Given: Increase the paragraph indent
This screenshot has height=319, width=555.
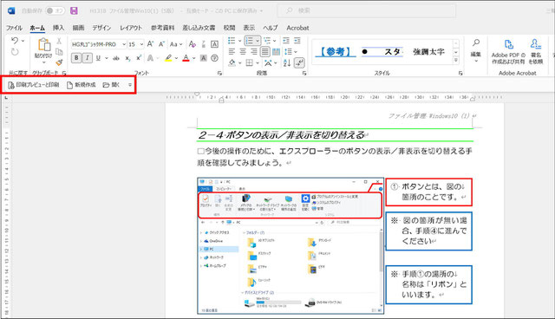Looking at the screenshot, I should pyautogui.click(x=297, y=41).
